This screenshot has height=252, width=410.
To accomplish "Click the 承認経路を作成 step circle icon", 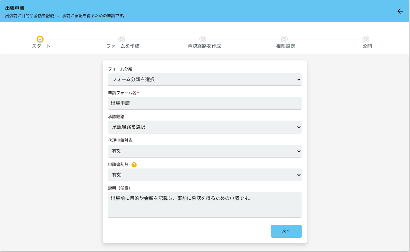I will tap(203, 39).
